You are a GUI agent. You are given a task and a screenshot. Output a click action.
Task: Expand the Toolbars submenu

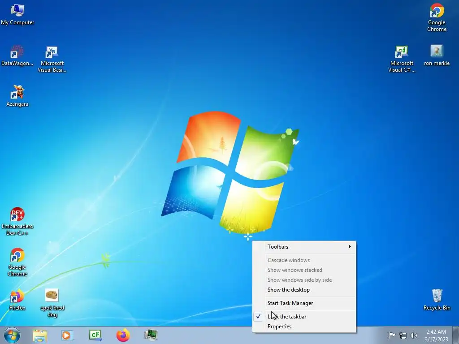click(x=304, y=247)
